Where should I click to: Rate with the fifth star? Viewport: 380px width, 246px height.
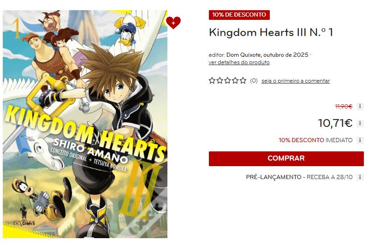(243, 81)
